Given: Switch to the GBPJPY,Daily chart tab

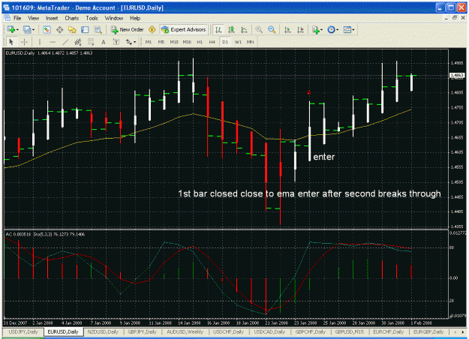Looking at the screenshot, I should pos(142,331).
